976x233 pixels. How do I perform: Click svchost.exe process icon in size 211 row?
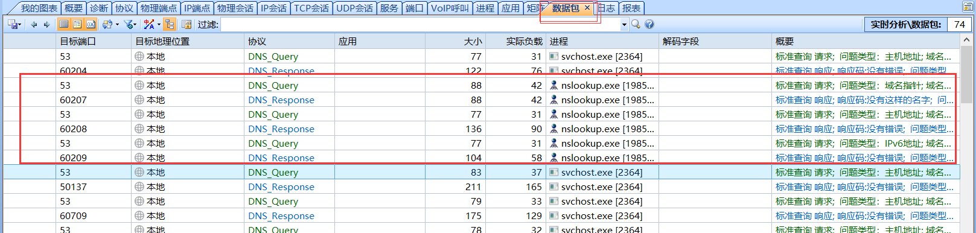[553, 187]
